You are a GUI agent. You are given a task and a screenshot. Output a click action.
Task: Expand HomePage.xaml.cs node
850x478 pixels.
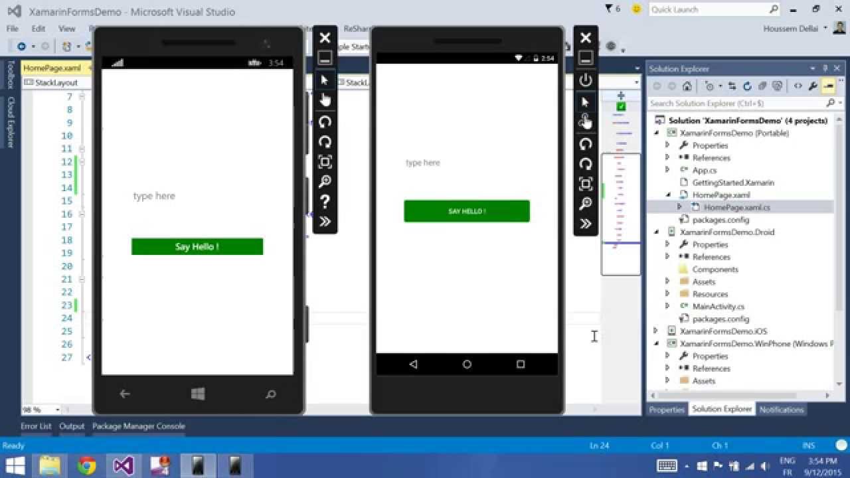tap(679, 207)
